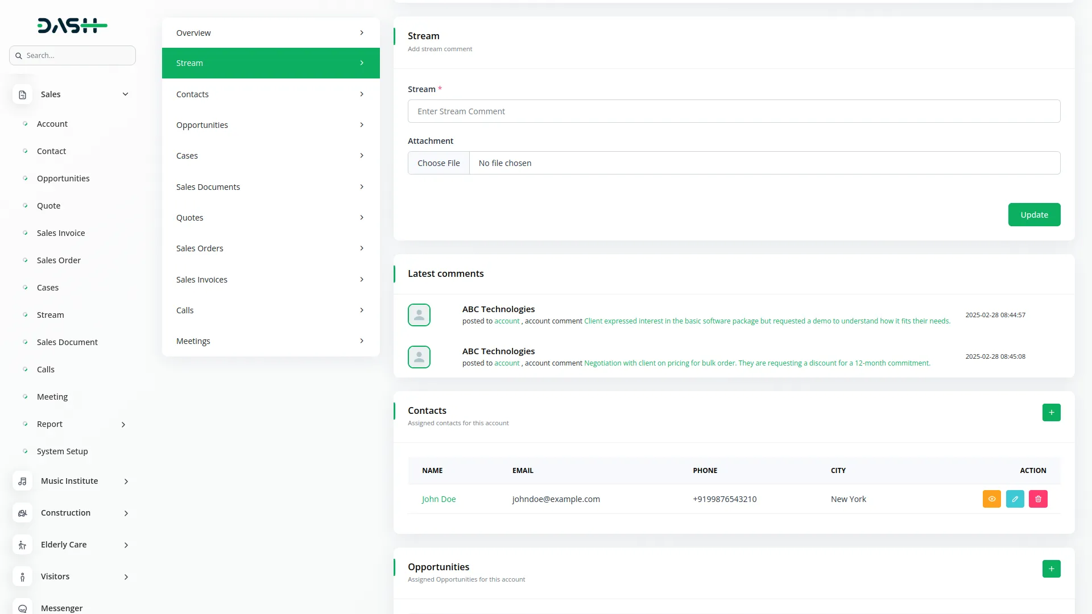Click the Construction module icon
Image resolution: width=1092 pixels, height=614 pixels.
(22, 513)
